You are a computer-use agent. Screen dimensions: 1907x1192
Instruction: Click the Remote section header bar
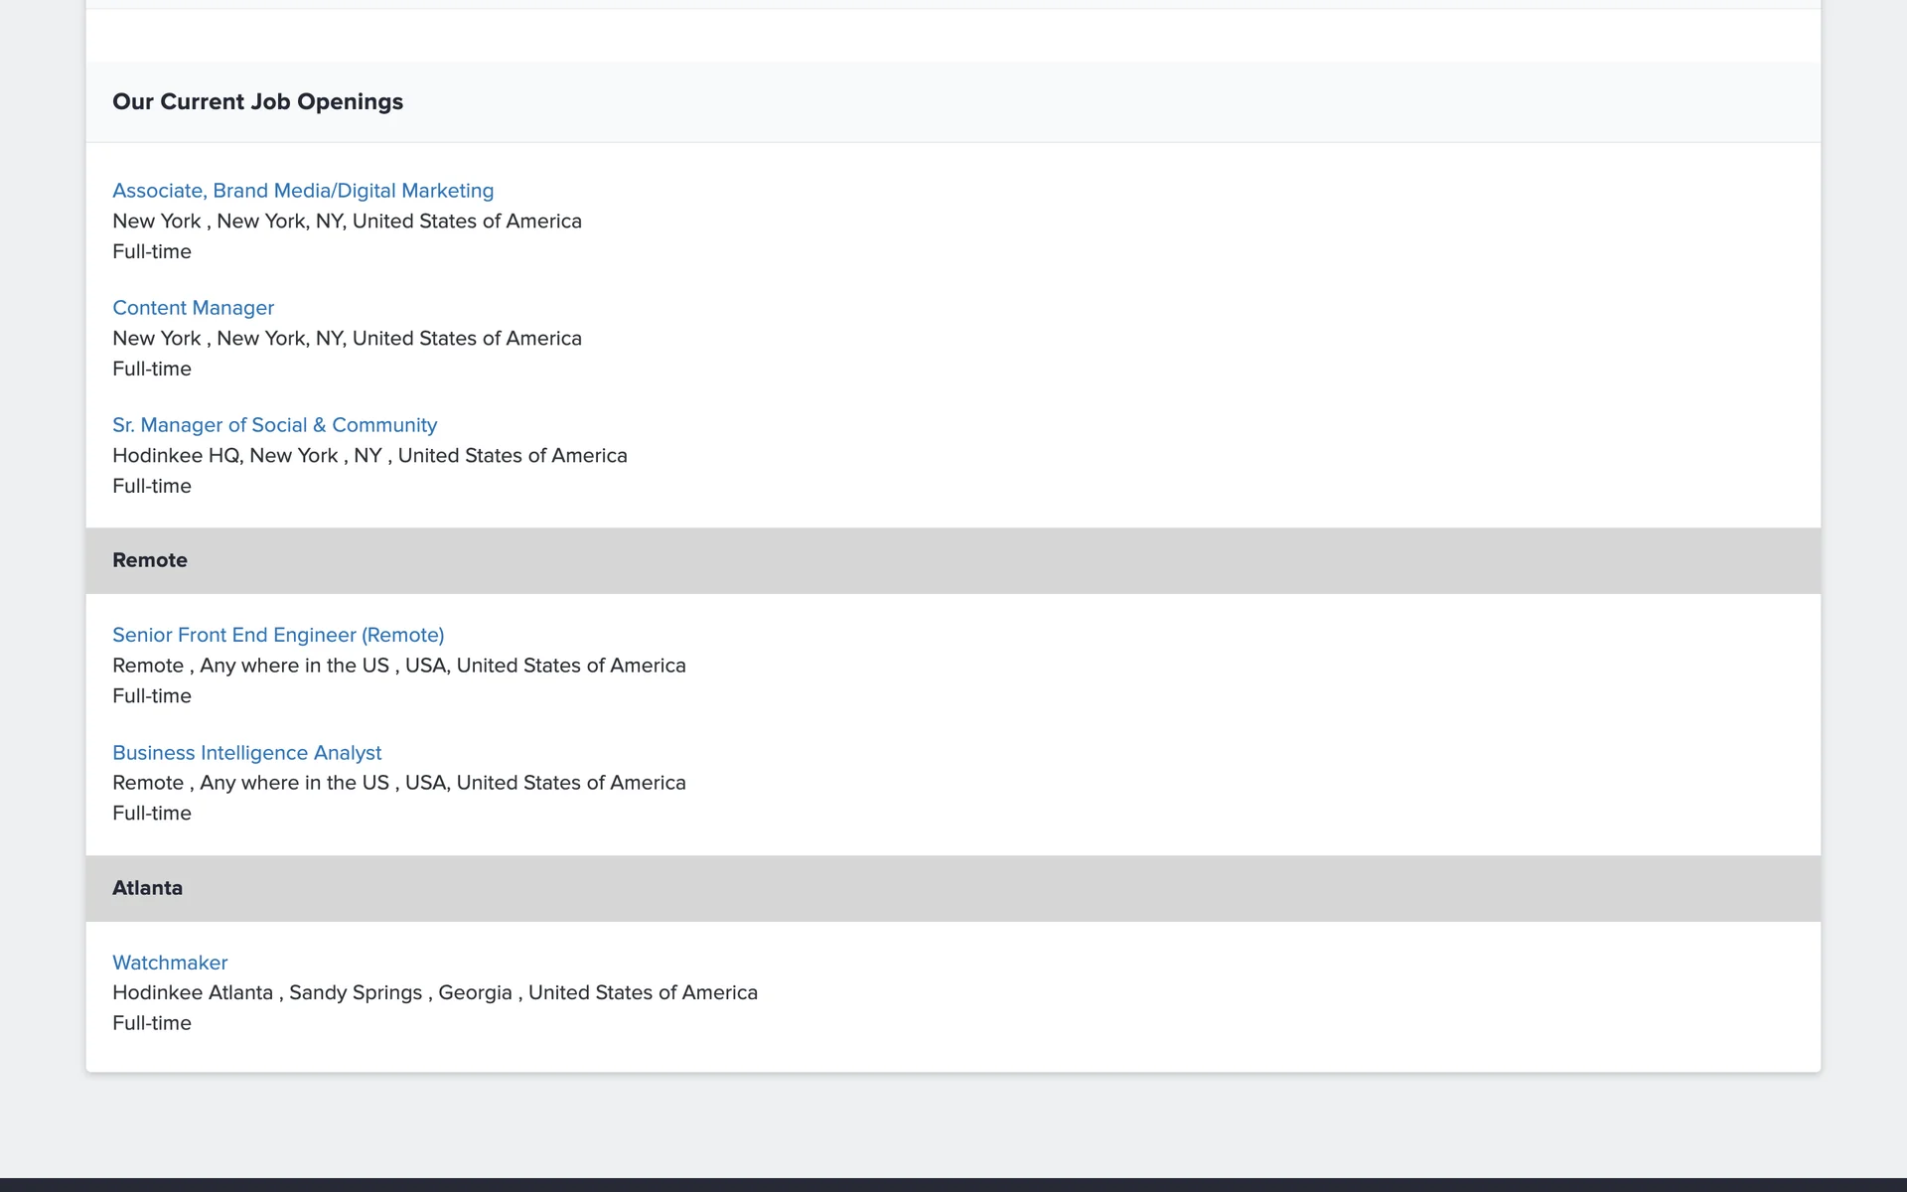click(953, 560)
